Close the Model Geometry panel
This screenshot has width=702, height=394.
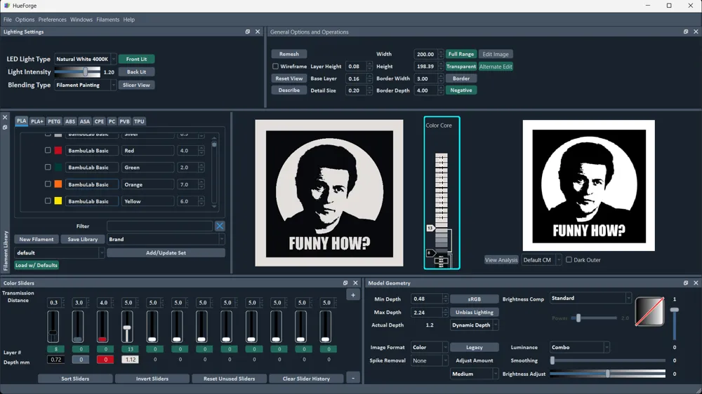click(696, 283)
